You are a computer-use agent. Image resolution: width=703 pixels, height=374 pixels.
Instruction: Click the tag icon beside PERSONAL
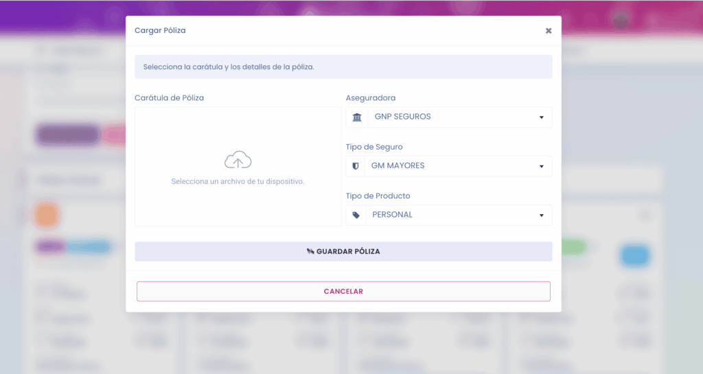[x=356, y=215]
